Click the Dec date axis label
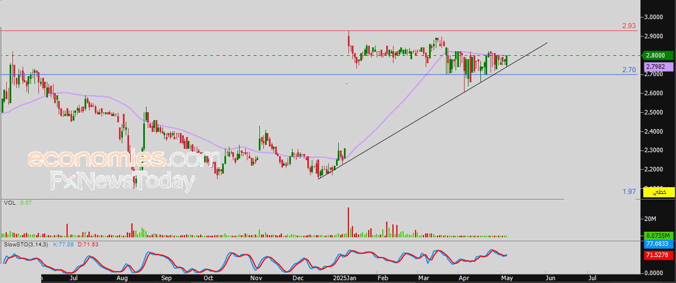The image size is (676, 283). 298,279
